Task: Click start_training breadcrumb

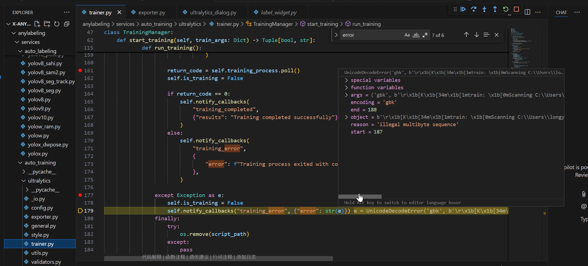Action: [x=322, y=24]
